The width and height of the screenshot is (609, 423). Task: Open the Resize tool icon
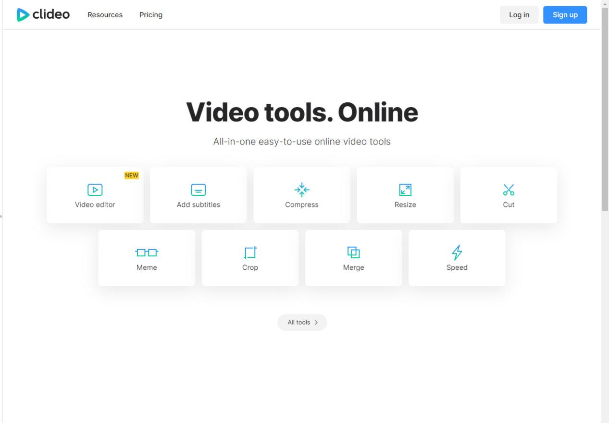pyautogui.click(x=405, y=190)
